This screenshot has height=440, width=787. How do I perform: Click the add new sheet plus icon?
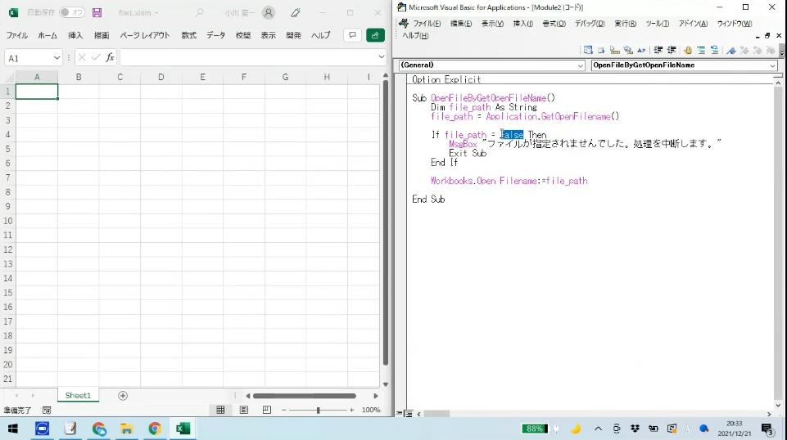point(123,396)
